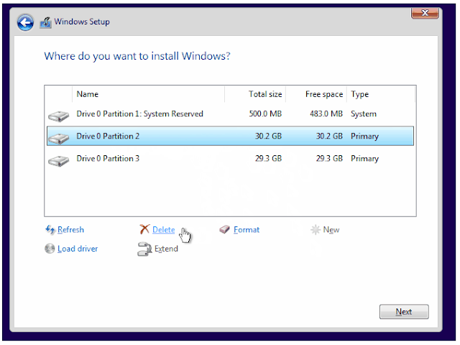
Task: Select Drive 0 Partition 2 row
Action: pos(230,136)
